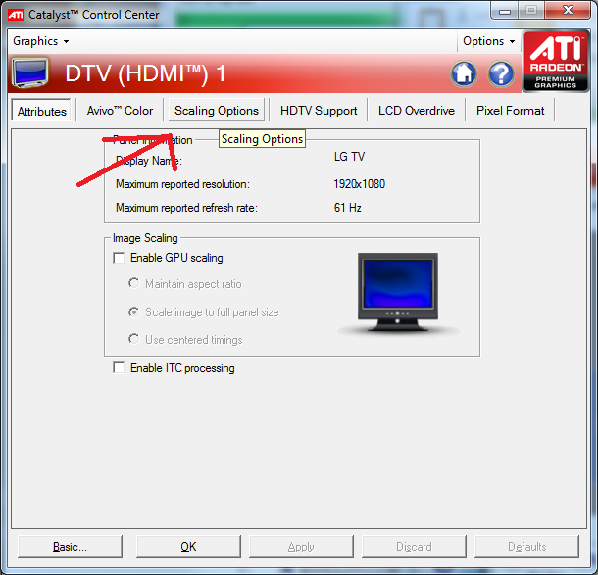Open the Pixel Format tab
The image size is (598, 575).
511,111
